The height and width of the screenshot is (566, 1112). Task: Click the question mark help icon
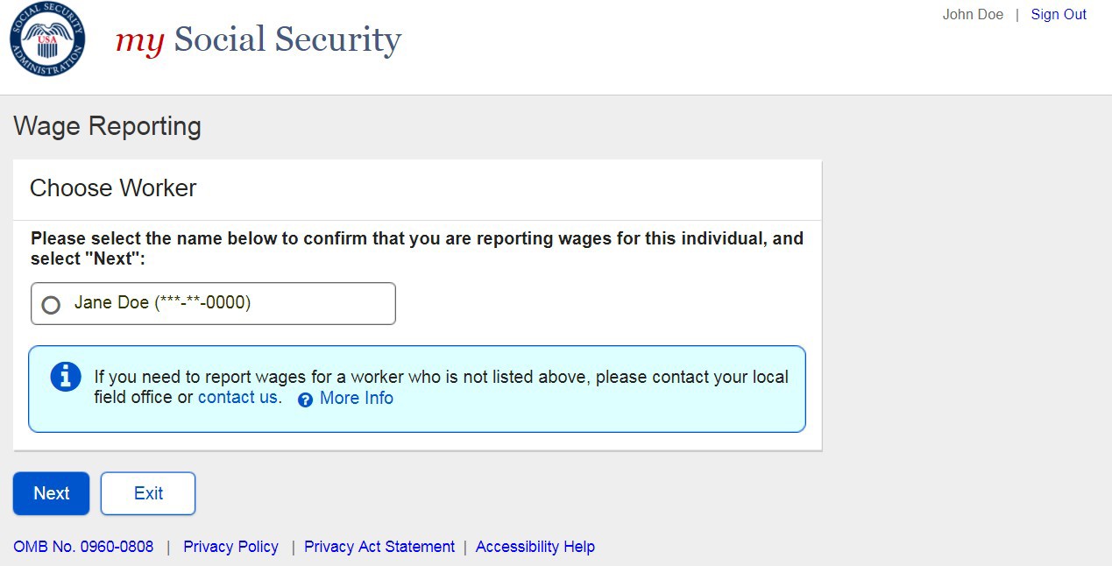(x=305, y=400)
